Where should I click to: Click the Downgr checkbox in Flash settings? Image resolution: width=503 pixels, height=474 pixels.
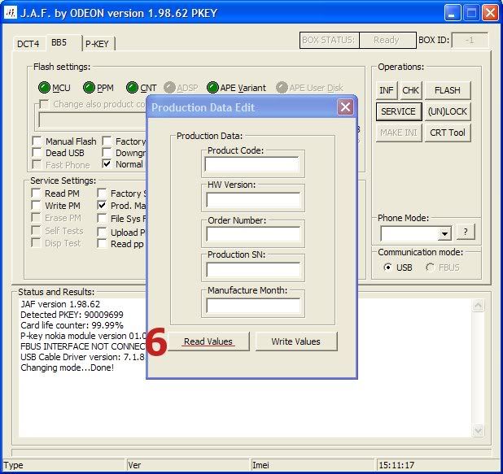pos(107,153)
